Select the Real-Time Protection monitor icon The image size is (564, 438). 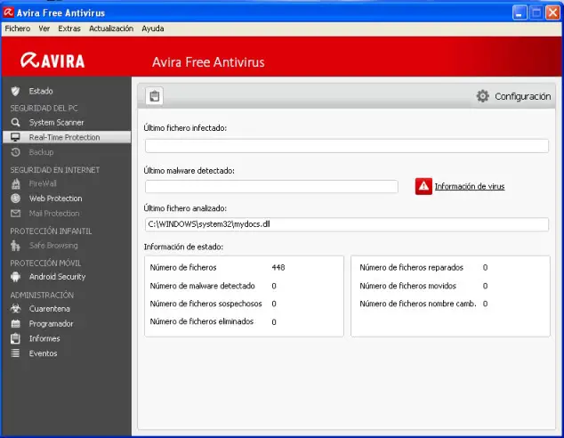[x=15, y=137]
